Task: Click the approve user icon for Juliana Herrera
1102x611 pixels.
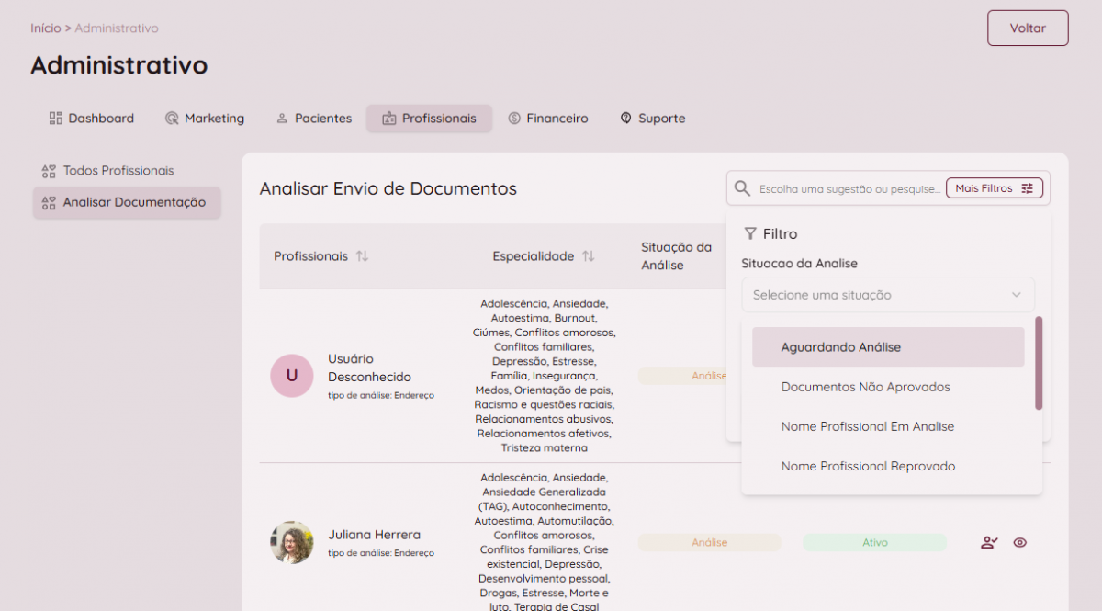Action: point(988,543)
